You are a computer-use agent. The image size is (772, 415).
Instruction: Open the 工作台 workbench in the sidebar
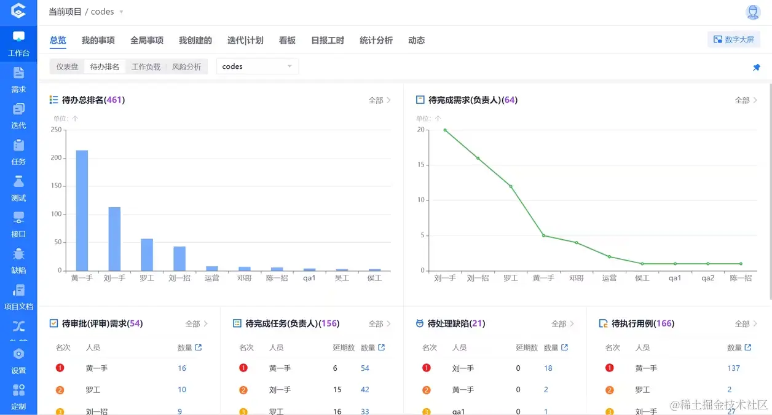(x=18, y=44)
